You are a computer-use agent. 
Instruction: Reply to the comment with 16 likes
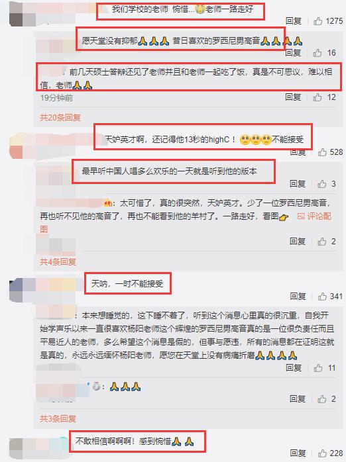[294, 53]
